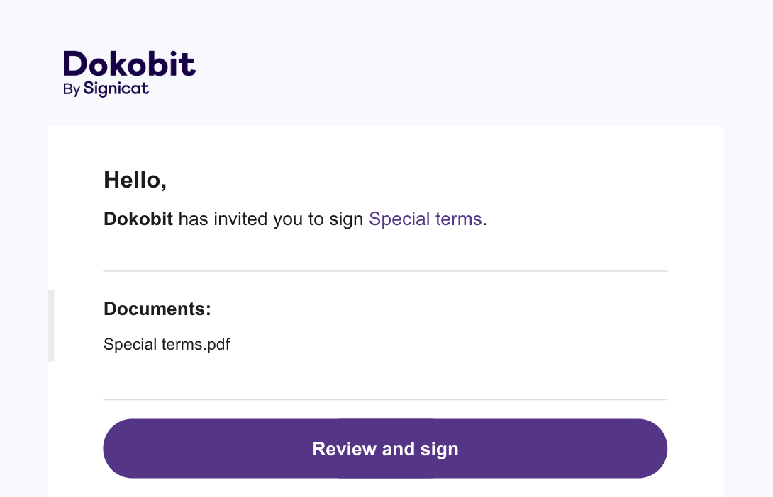This screenshot has width=773, height=497.
Task: Click the word 'terms' in the purple link
Action: [458, 219]
